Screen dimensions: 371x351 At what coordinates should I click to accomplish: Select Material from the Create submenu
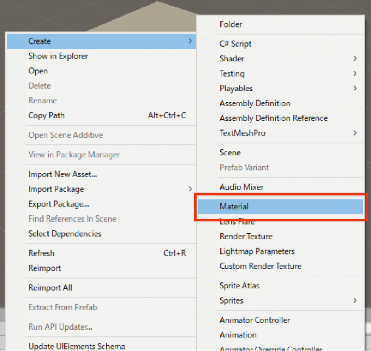point(234,207)
